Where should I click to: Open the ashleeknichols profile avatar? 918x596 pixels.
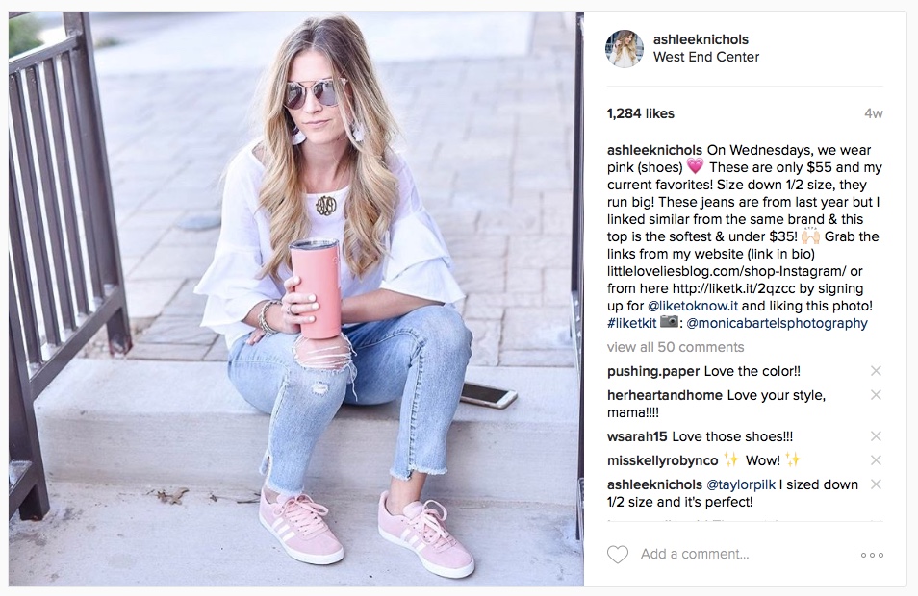tap(625, 49)
